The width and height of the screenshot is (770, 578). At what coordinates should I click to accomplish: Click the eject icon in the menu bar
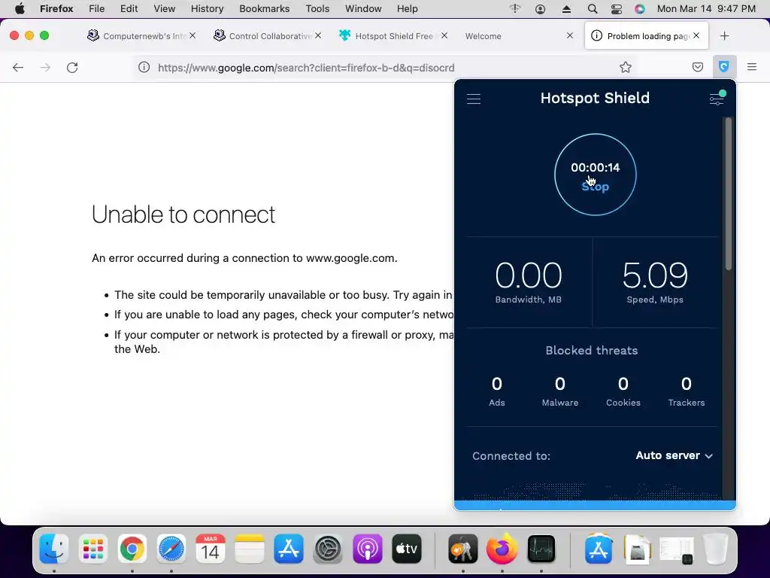click(566, 9)
